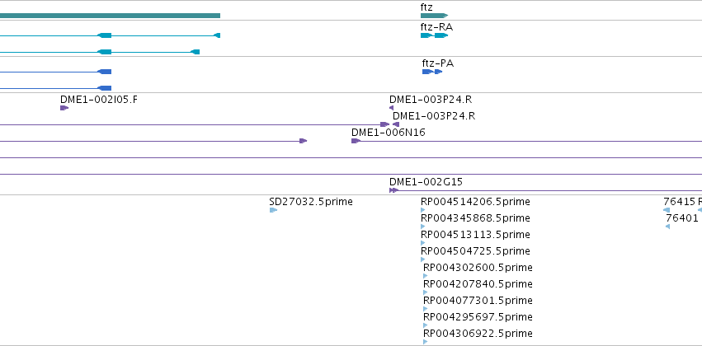Open the ftz-RA label link
The width and height of the screenshot is (702, 346).
coord(436,27)
